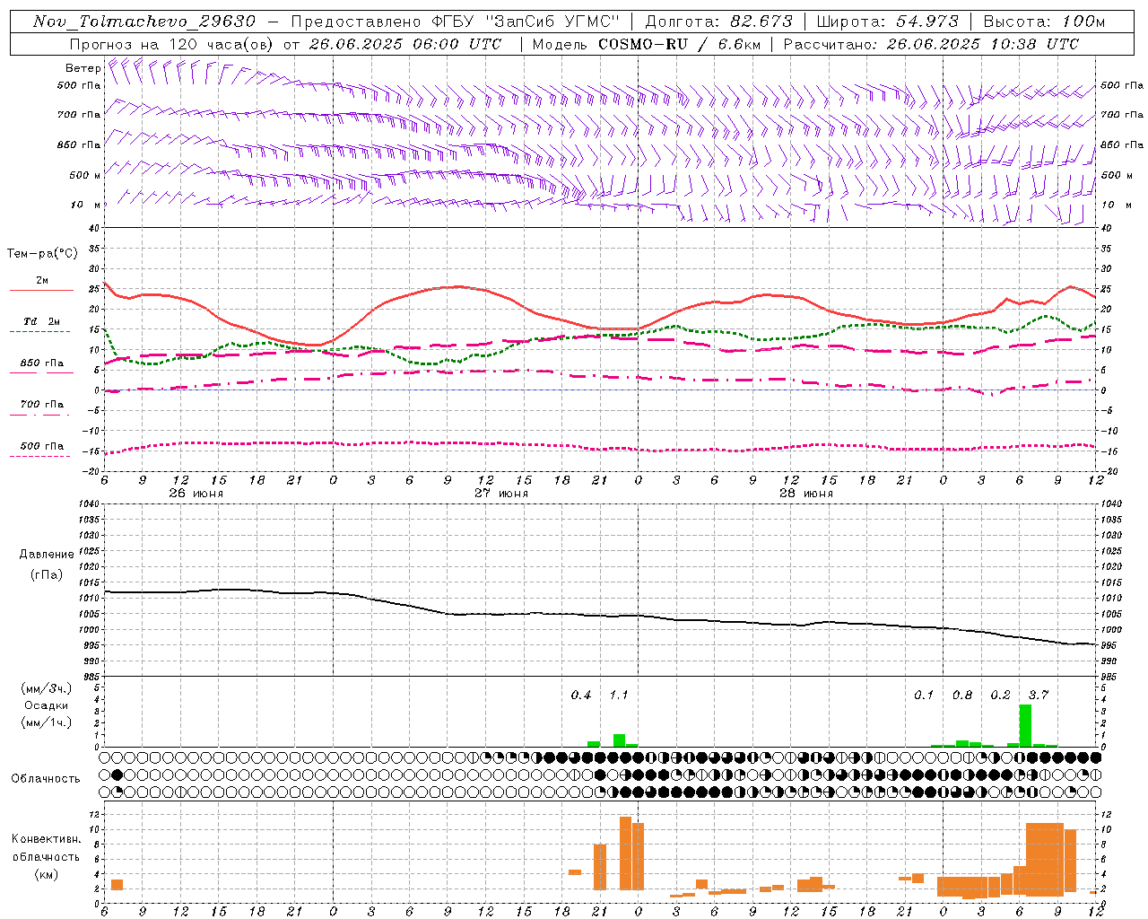Click the 'Долгота: 82.673' header field
Viewport: 1148px width, 919px height.
pyautogui.click(x=719, y=22)
